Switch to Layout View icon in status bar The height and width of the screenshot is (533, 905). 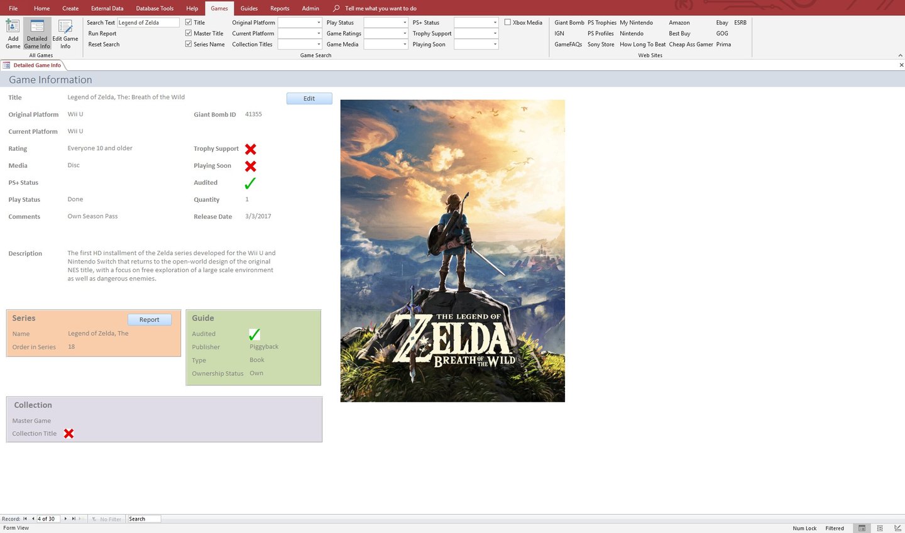tap(880, 528)
